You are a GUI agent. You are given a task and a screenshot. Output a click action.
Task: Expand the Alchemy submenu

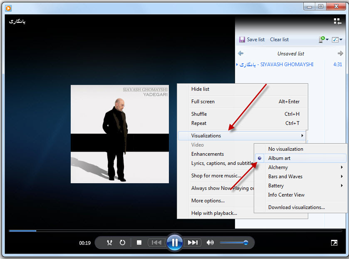click(x=301, y=167)
